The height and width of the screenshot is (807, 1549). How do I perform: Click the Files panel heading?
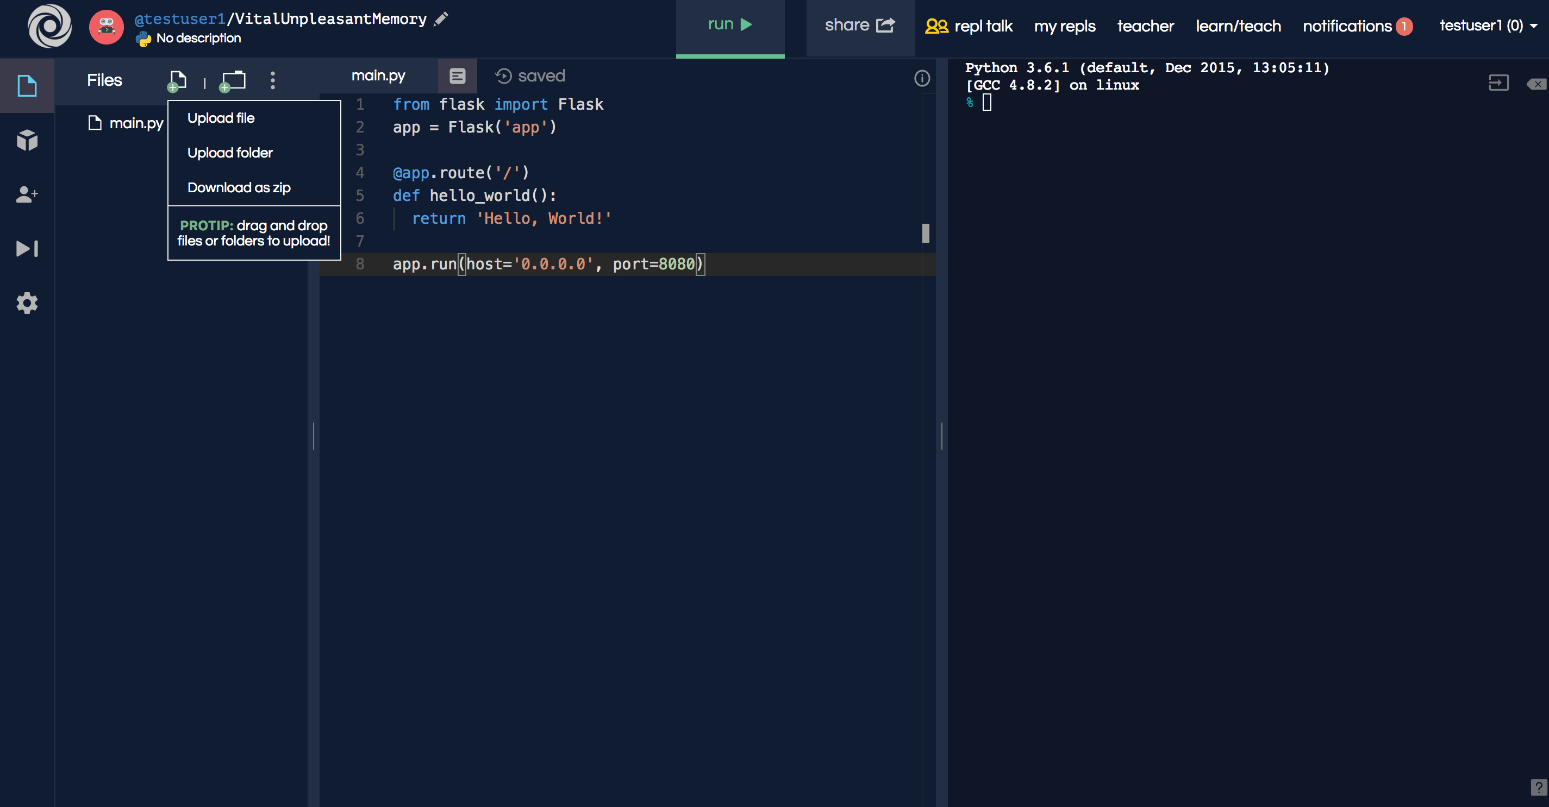[105, 80]
